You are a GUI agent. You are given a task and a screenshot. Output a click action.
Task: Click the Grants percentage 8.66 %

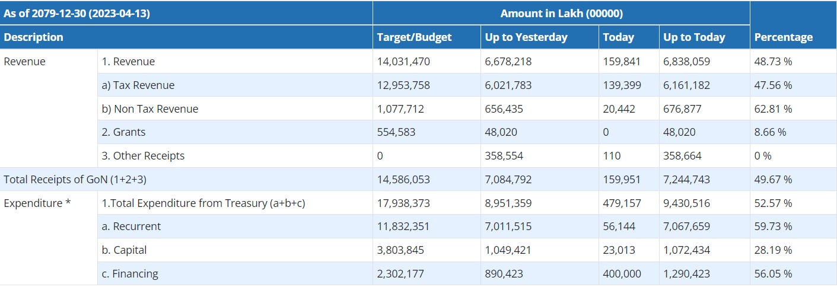770,132
